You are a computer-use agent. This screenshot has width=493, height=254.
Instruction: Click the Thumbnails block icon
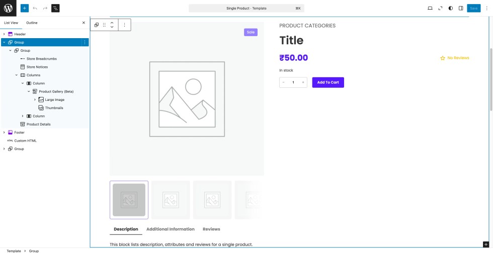41,108
